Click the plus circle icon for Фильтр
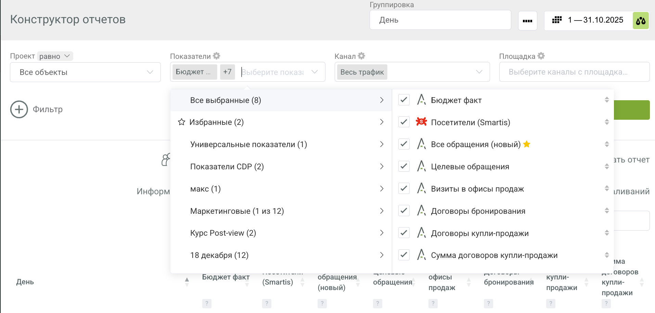Viewport: 655px width, 313px height. click(x=19, y=109)
